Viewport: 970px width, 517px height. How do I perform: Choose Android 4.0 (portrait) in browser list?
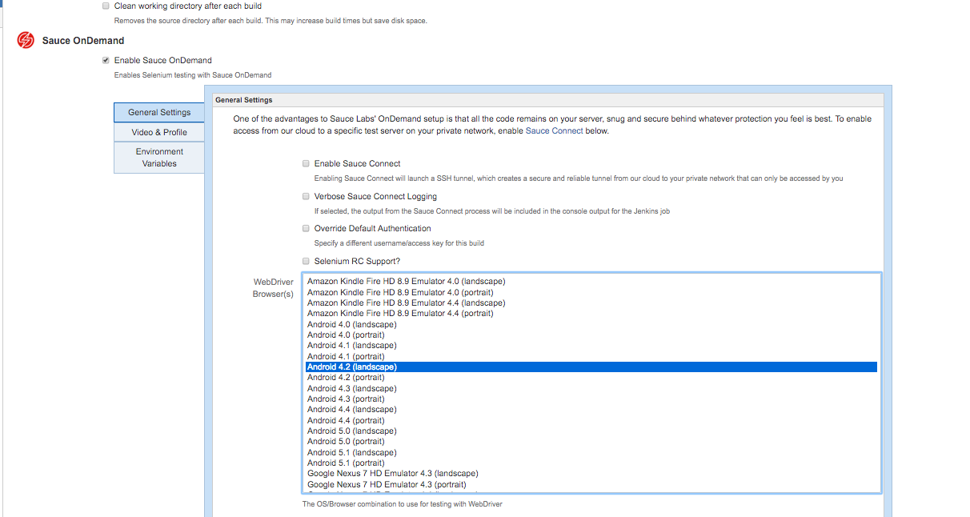pos(591,335)
